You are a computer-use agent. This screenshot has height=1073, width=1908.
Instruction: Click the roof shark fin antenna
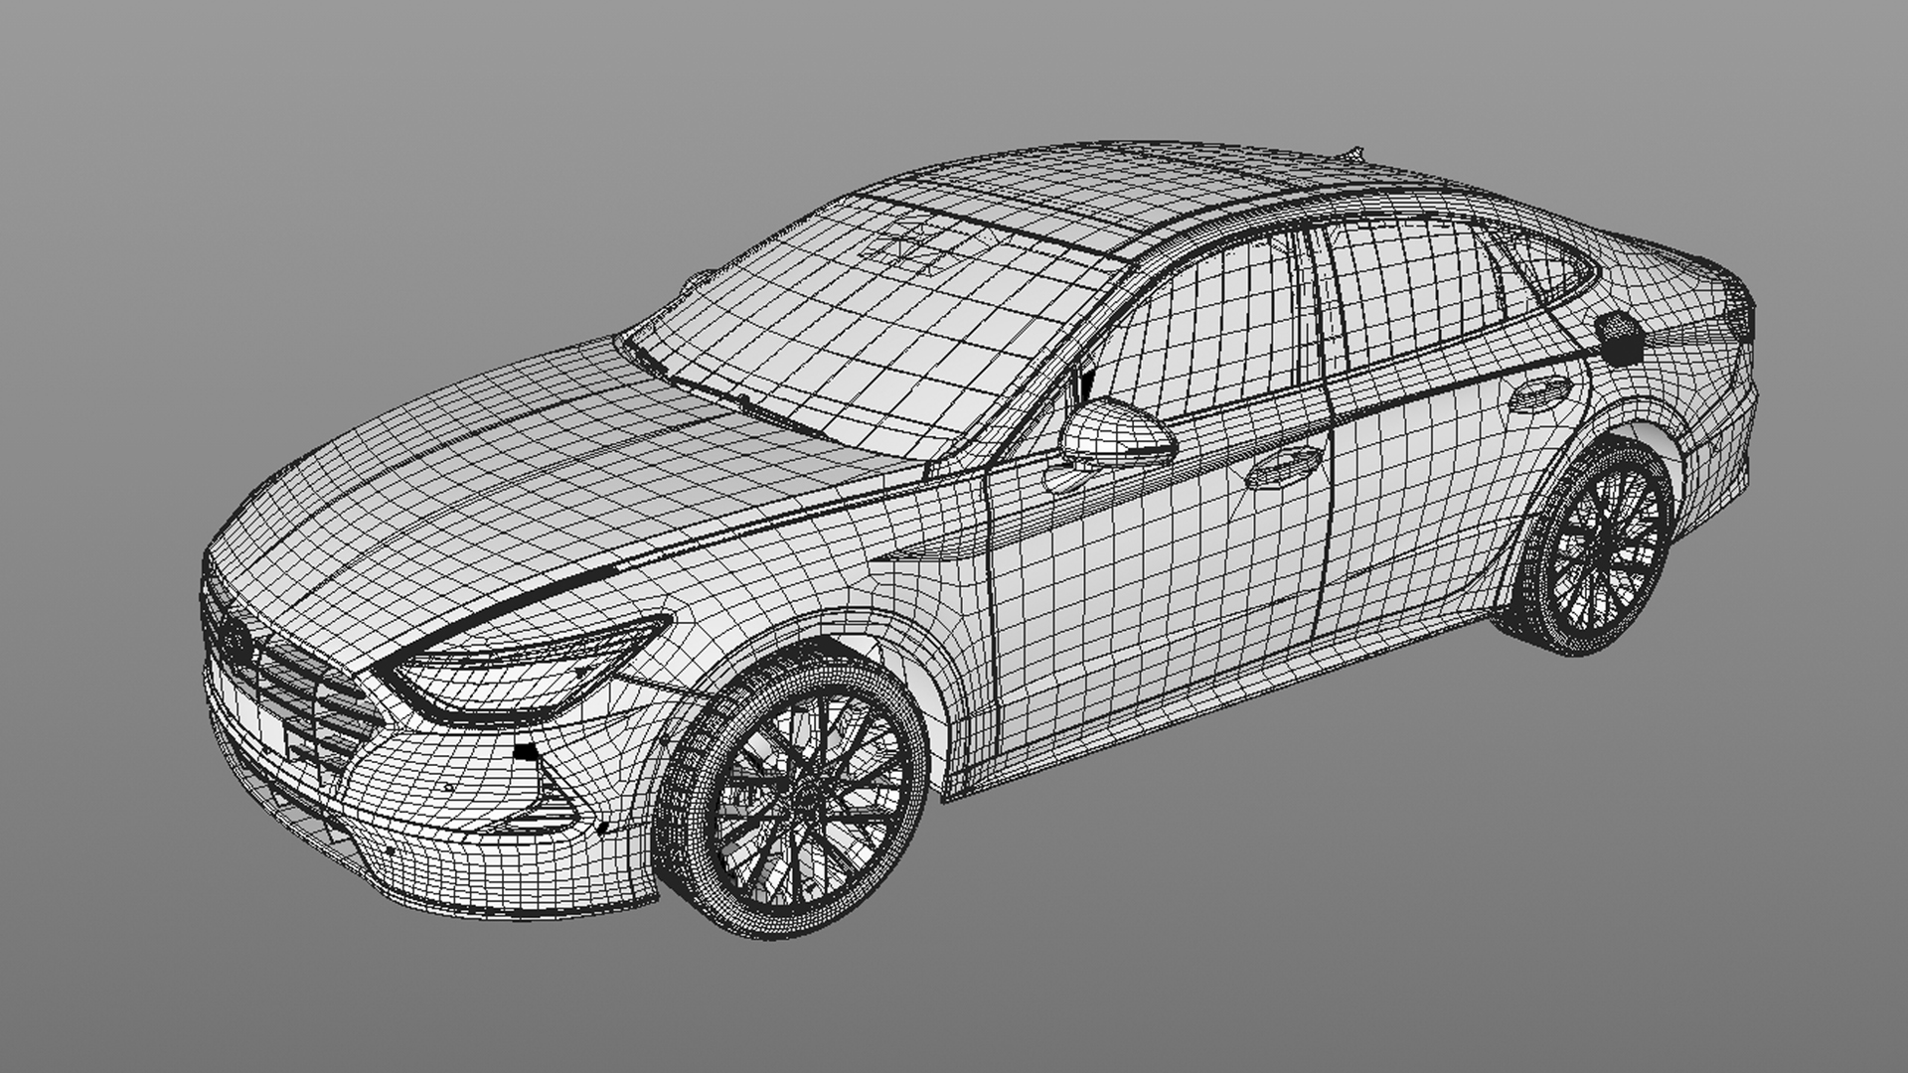click(x=1353, y=153)
